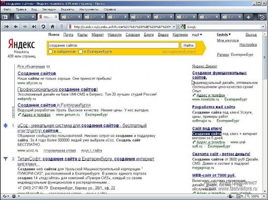Open a new tab with plus button
This screenshot has height=200, width=268.
[x=248, y=17]
